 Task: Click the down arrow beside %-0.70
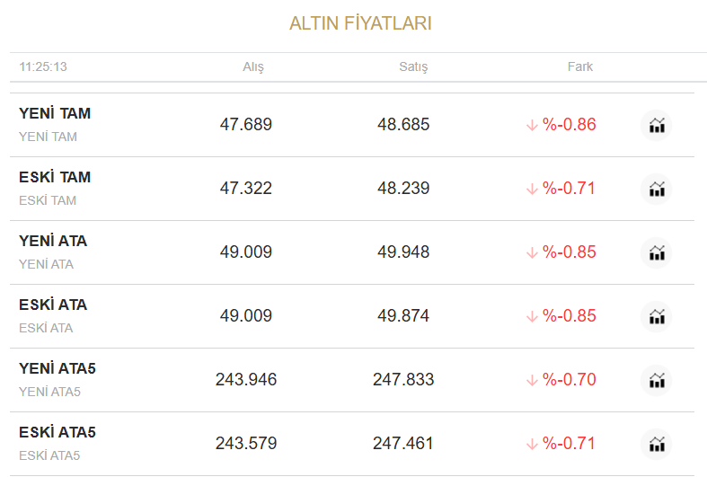tap(532, 380)
